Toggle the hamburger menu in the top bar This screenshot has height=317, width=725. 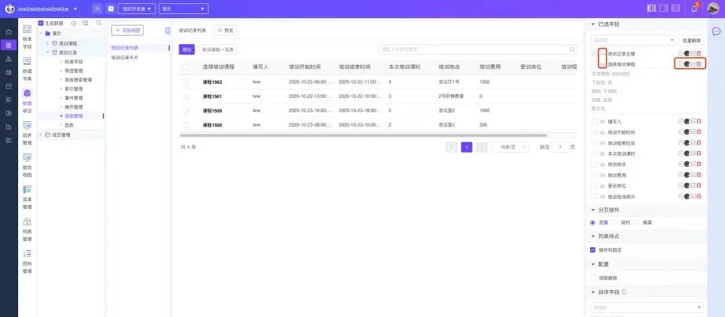click(x=97, y=9)
